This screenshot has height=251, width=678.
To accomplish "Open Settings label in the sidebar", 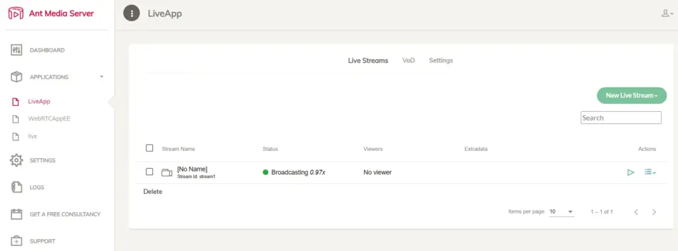I will pyautogui.click(x=42, y=160).
